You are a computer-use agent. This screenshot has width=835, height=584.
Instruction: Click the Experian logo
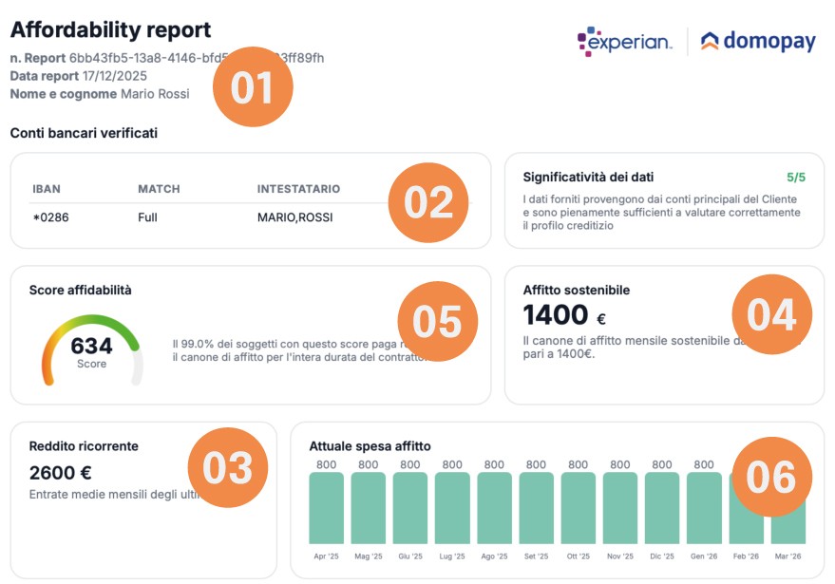click(624, 41)
